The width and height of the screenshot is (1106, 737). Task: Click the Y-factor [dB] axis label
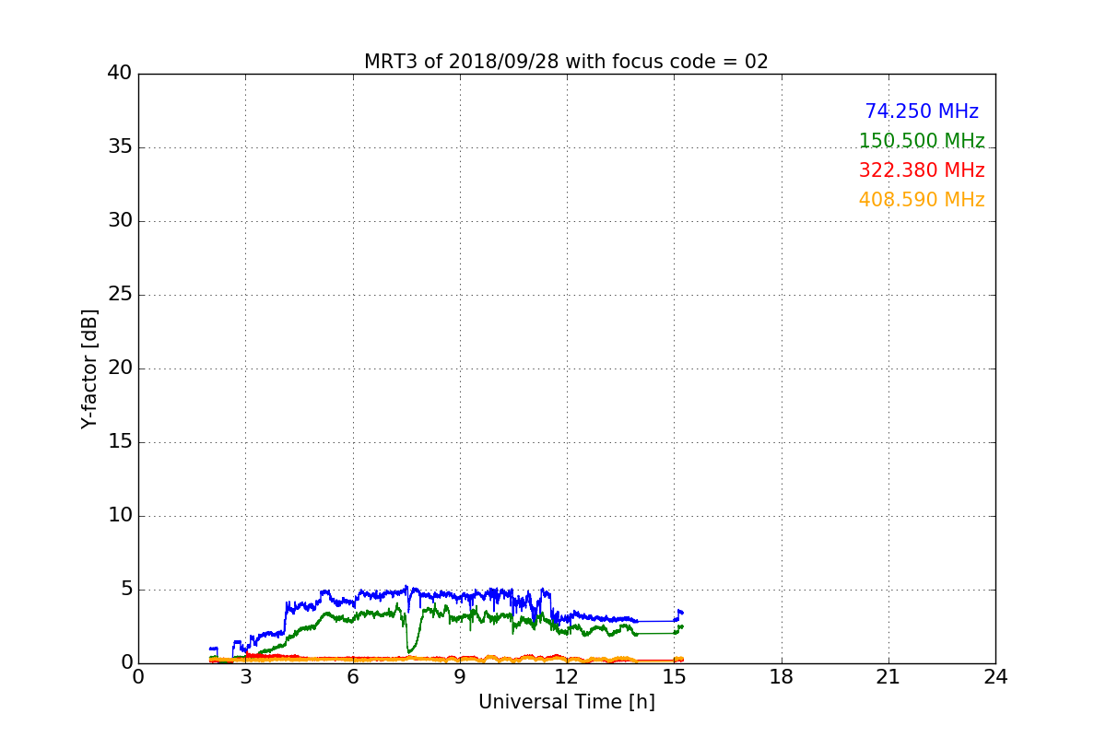(x=89, y=368)
